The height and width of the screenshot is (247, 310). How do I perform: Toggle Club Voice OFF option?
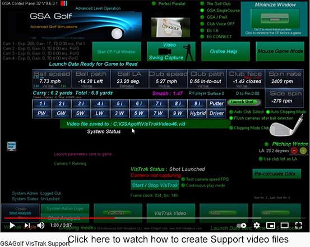click(x=202, y=24)
